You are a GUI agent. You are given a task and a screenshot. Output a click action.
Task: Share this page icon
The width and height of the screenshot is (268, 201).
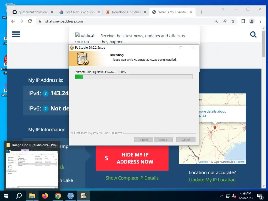click(224, 21)
